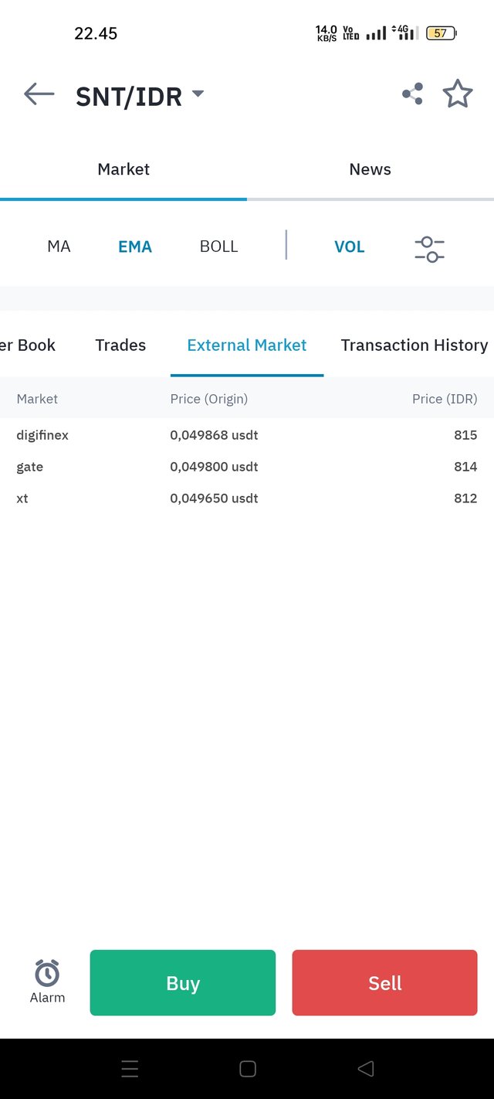Tap Android home square button
Screen dimensions: 494x1099
tap(248, 1069)
